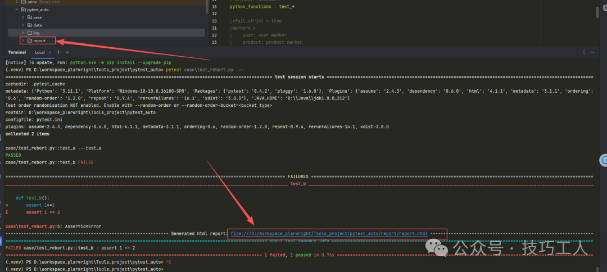Select the data folder icon
This screenshot has height=272, width=607.
tap(29, 25)
